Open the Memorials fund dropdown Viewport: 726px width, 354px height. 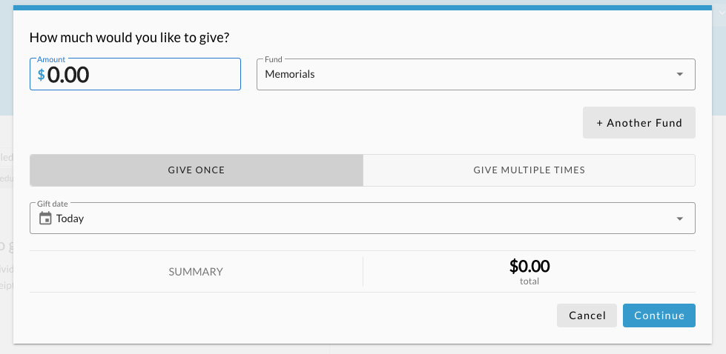[476, 74]
